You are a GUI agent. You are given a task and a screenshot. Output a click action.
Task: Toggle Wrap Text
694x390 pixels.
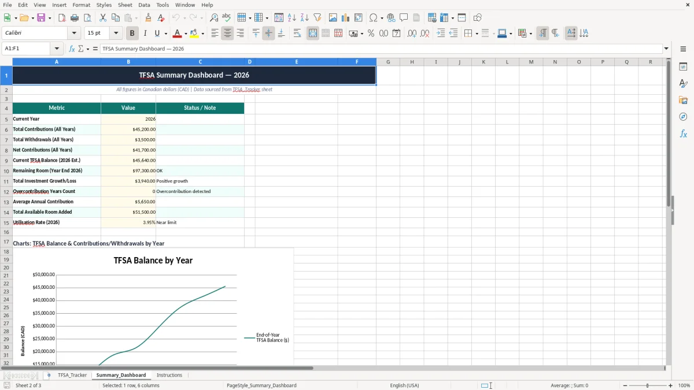click(297, 34)
